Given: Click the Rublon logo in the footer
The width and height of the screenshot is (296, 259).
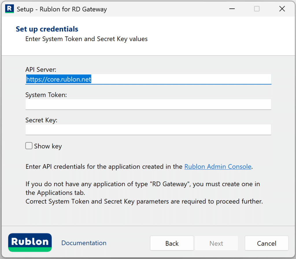Looking at the screenshot, I should coord(30,242).
